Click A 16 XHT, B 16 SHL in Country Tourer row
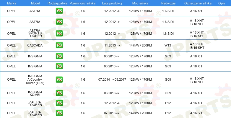The width and height of the screenshot is (231, 118). pyautogui.click(x=197, y=80)
